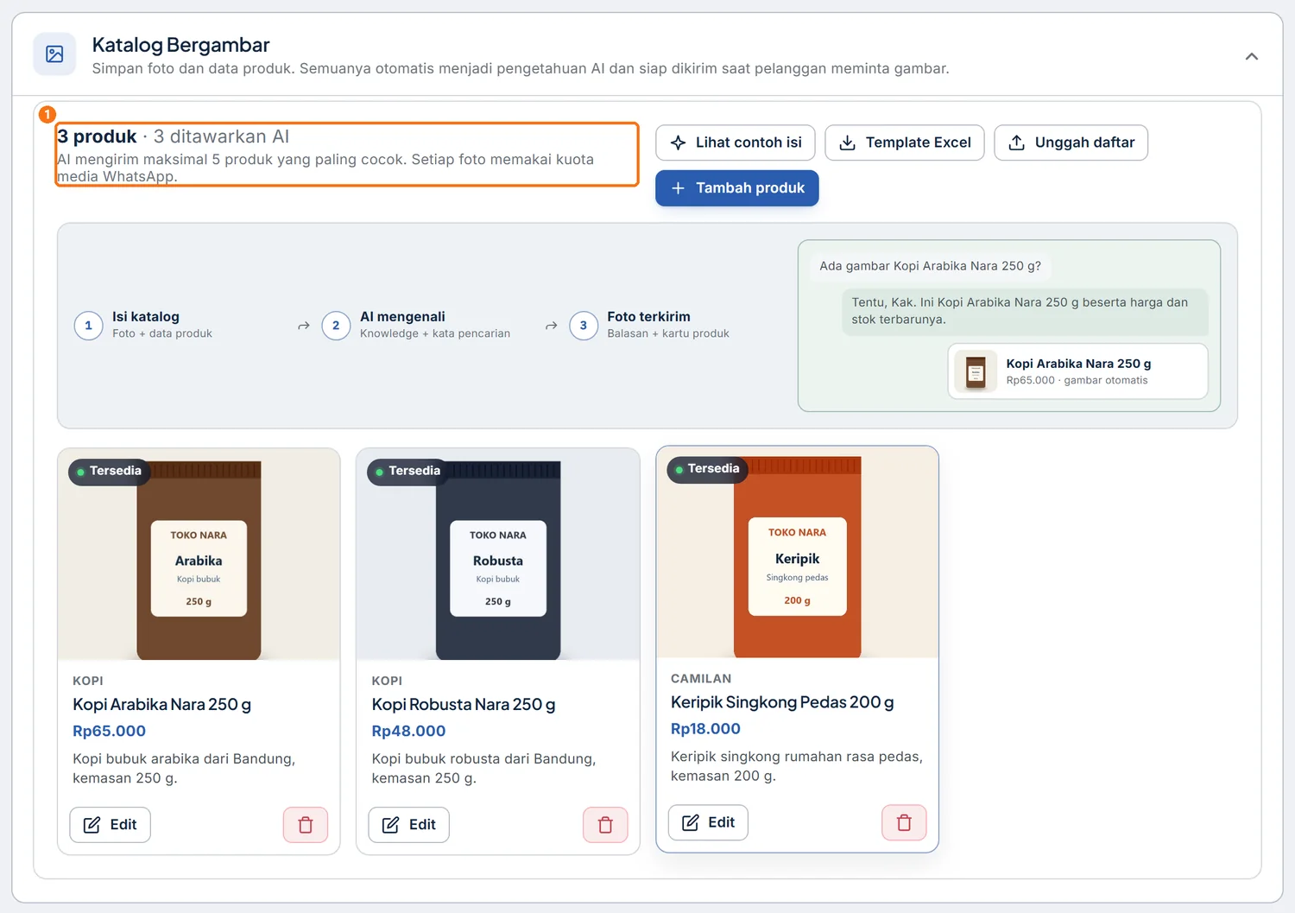The height and width of the screenshot is (913, 1295).
Task: Click the Tersedia badge on Robusta card
Action: [x=407, y=471]
